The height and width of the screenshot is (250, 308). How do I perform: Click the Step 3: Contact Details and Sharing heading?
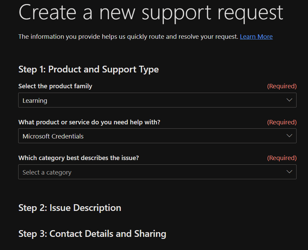(x=92, y=234)
